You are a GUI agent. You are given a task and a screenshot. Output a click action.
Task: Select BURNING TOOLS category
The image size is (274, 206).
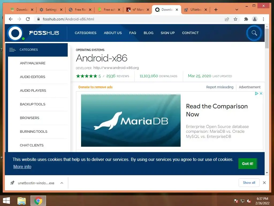coord(33,131)
